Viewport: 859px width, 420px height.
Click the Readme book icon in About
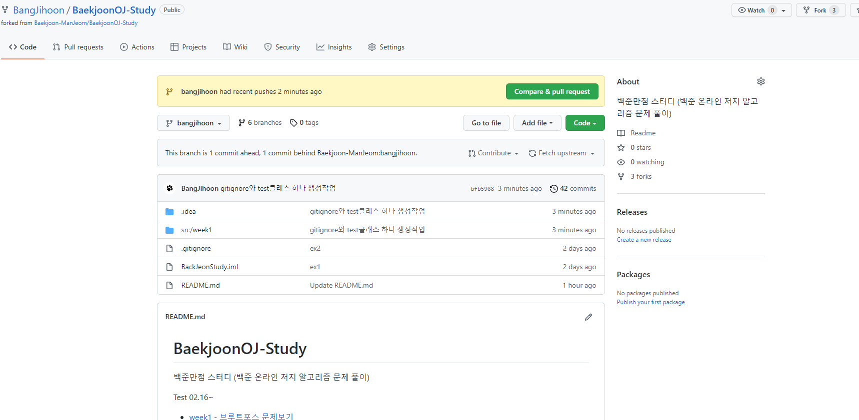coord(621,133)
